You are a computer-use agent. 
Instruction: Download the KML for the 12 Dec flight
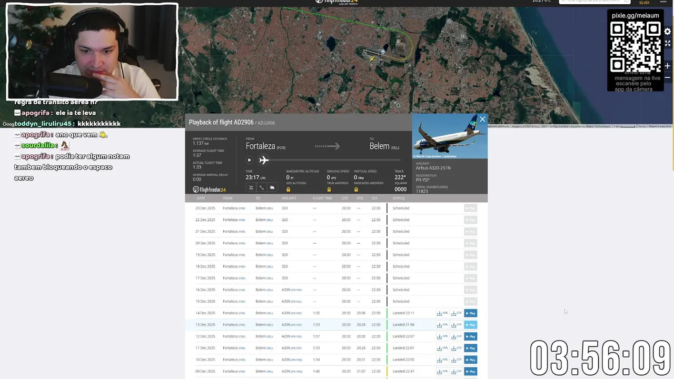[443, 336]
